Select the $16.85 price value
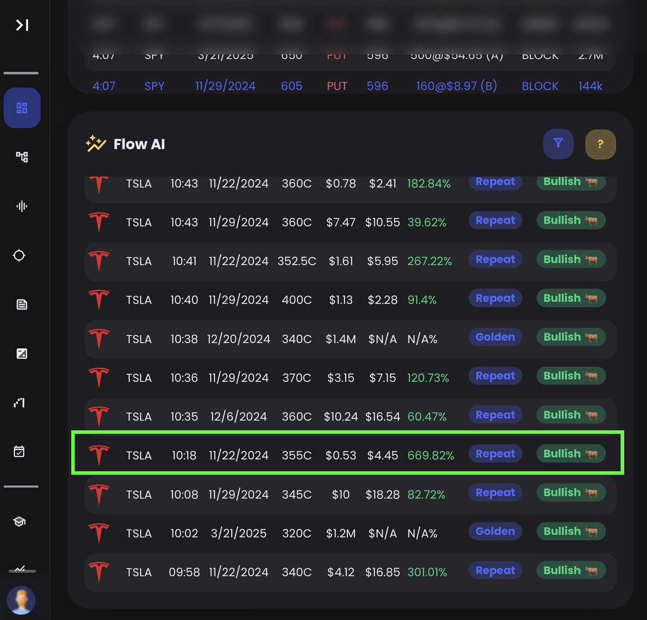This screenshot has width=647, height=620. coord(382,572)
